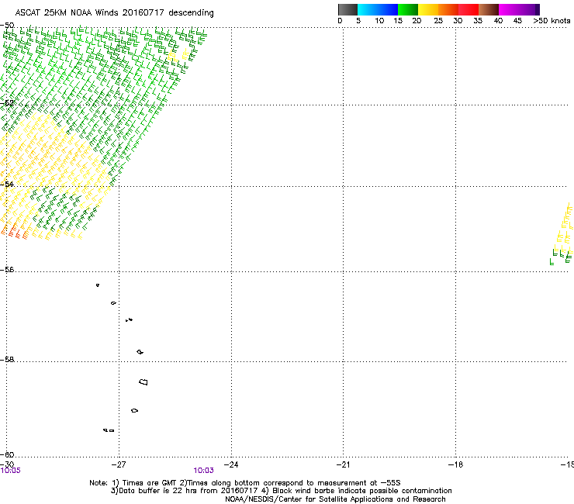Click the '>50 knots' legend label
This screenshot has width=574, height=504.
pyautogui.click(x=552, y=21)
